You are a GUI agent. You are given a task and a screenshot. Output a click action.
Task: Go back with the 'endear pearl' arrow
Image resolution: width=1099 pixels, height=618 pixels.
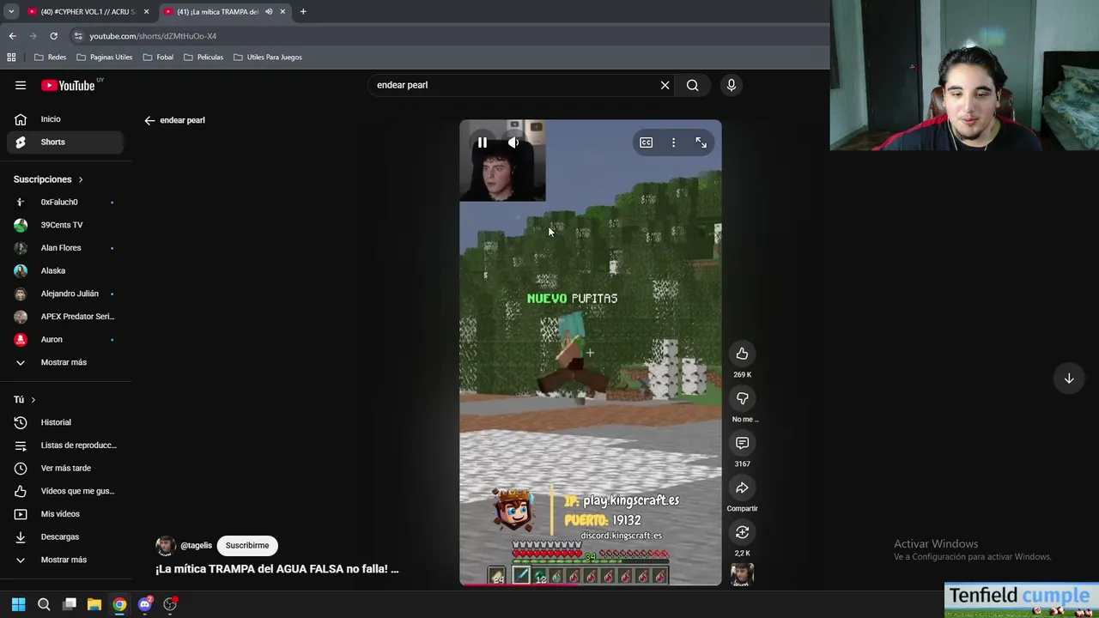[x=149, y=120]
